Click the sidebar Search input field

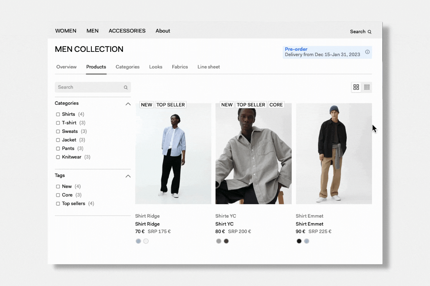(93, 87)
